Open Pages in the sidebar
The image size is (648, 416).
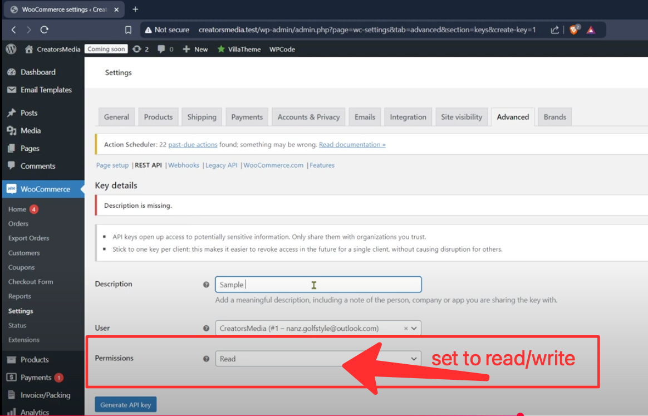click(30, 148)
